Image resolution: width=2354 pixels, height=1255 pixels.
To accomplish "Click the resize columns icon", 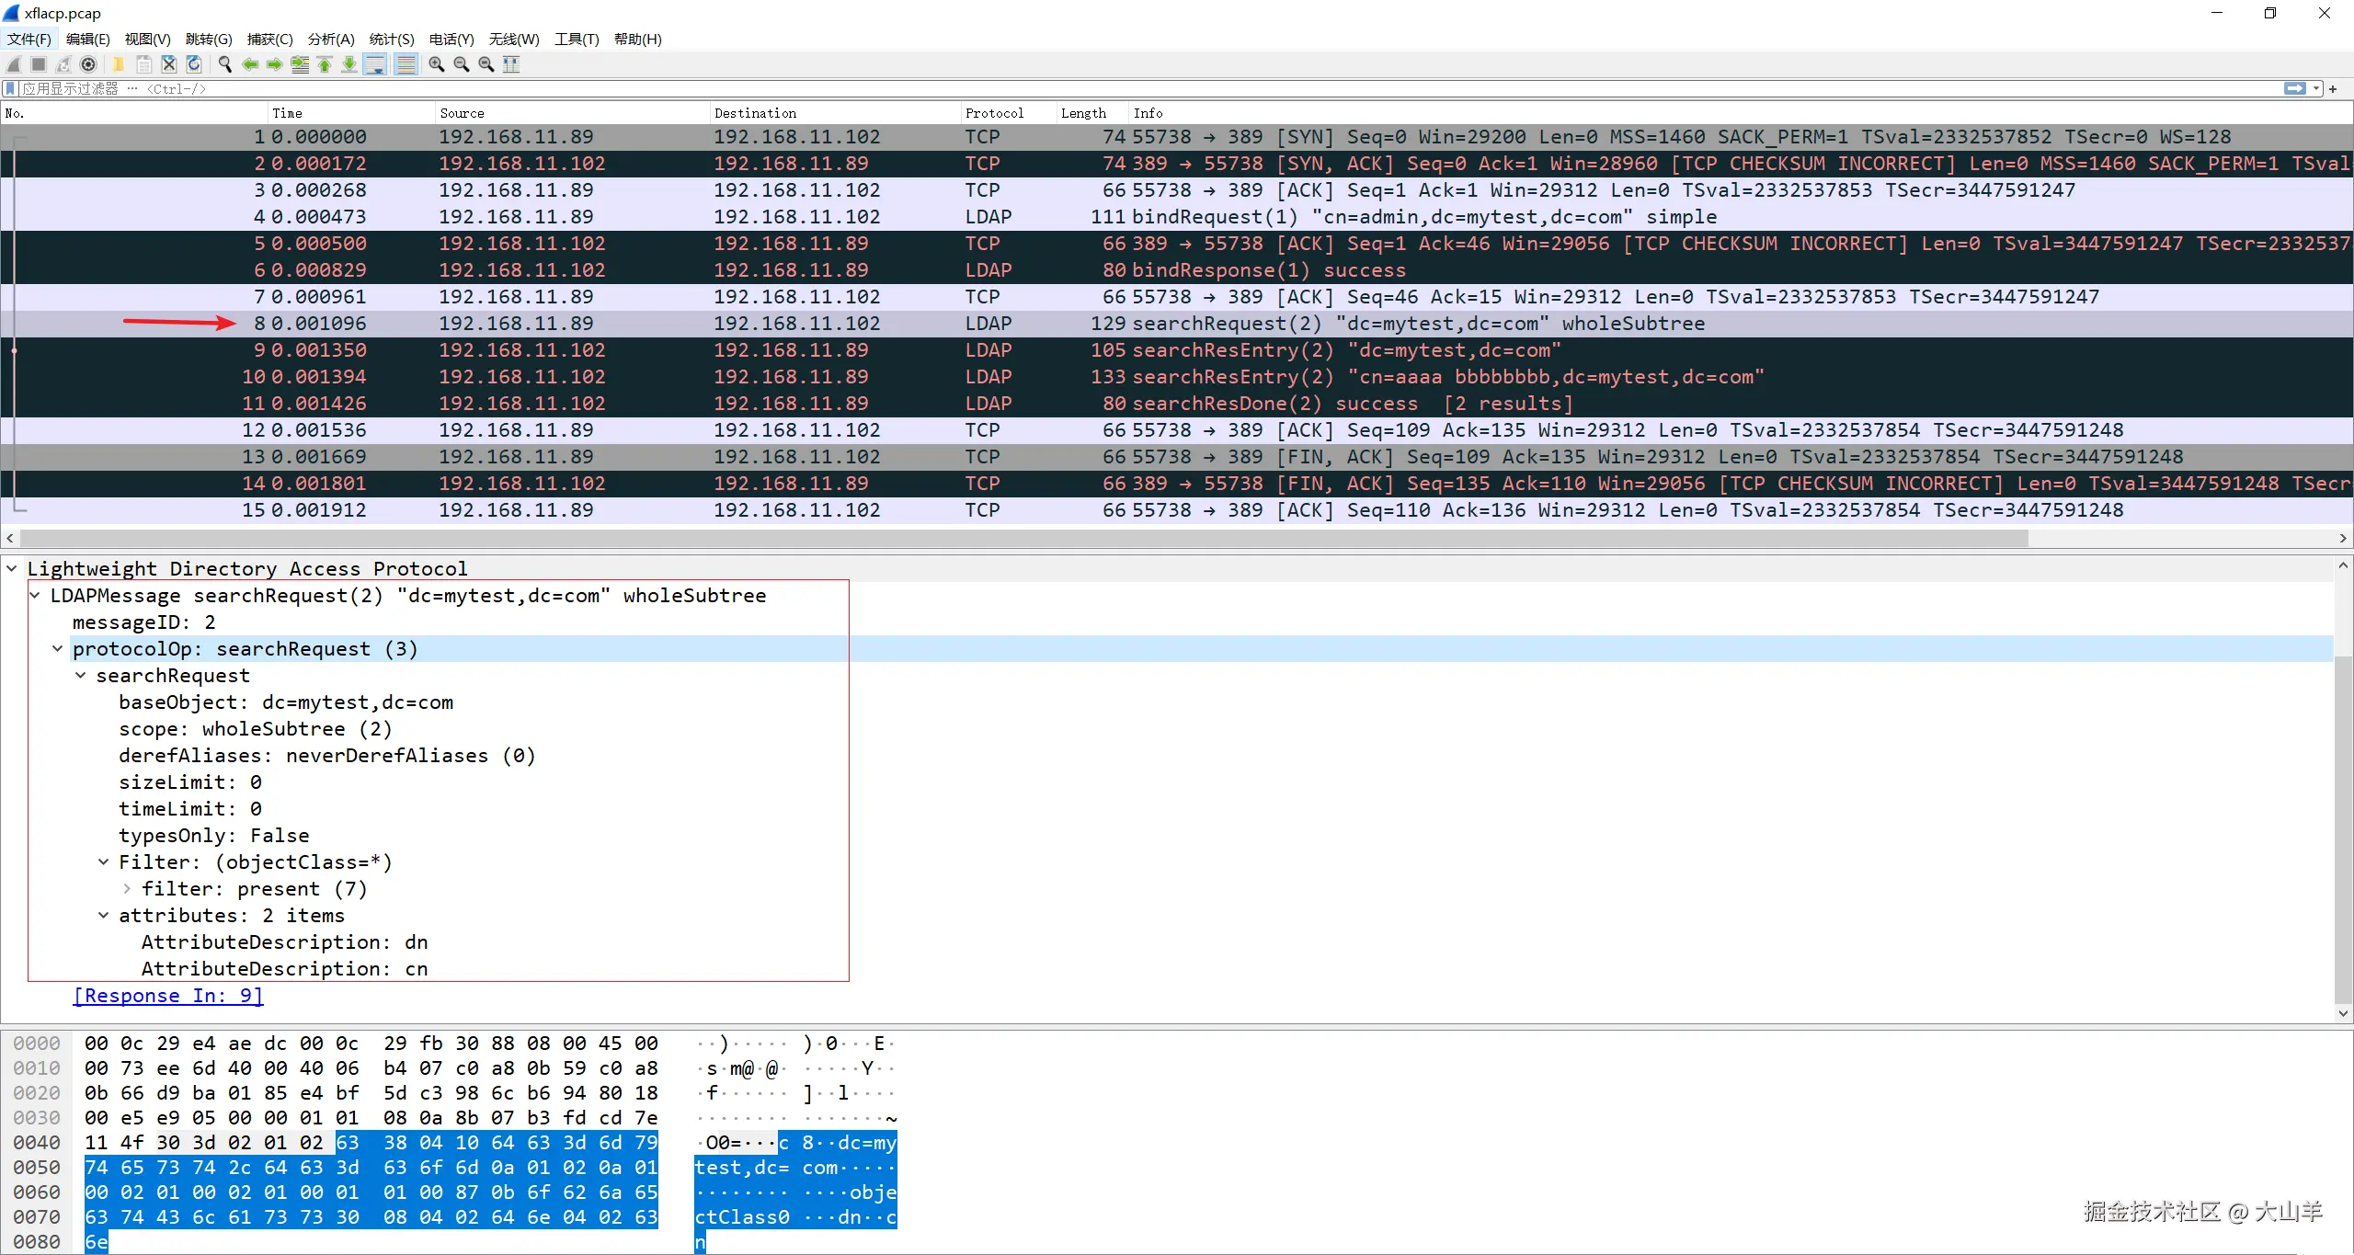I will [511, 64].
